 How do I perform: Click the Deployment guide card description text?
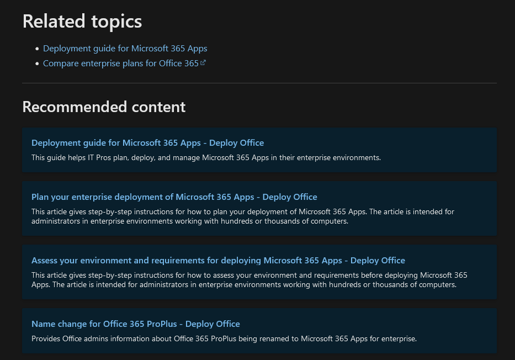pyautogui.click(x=206, y=157)
